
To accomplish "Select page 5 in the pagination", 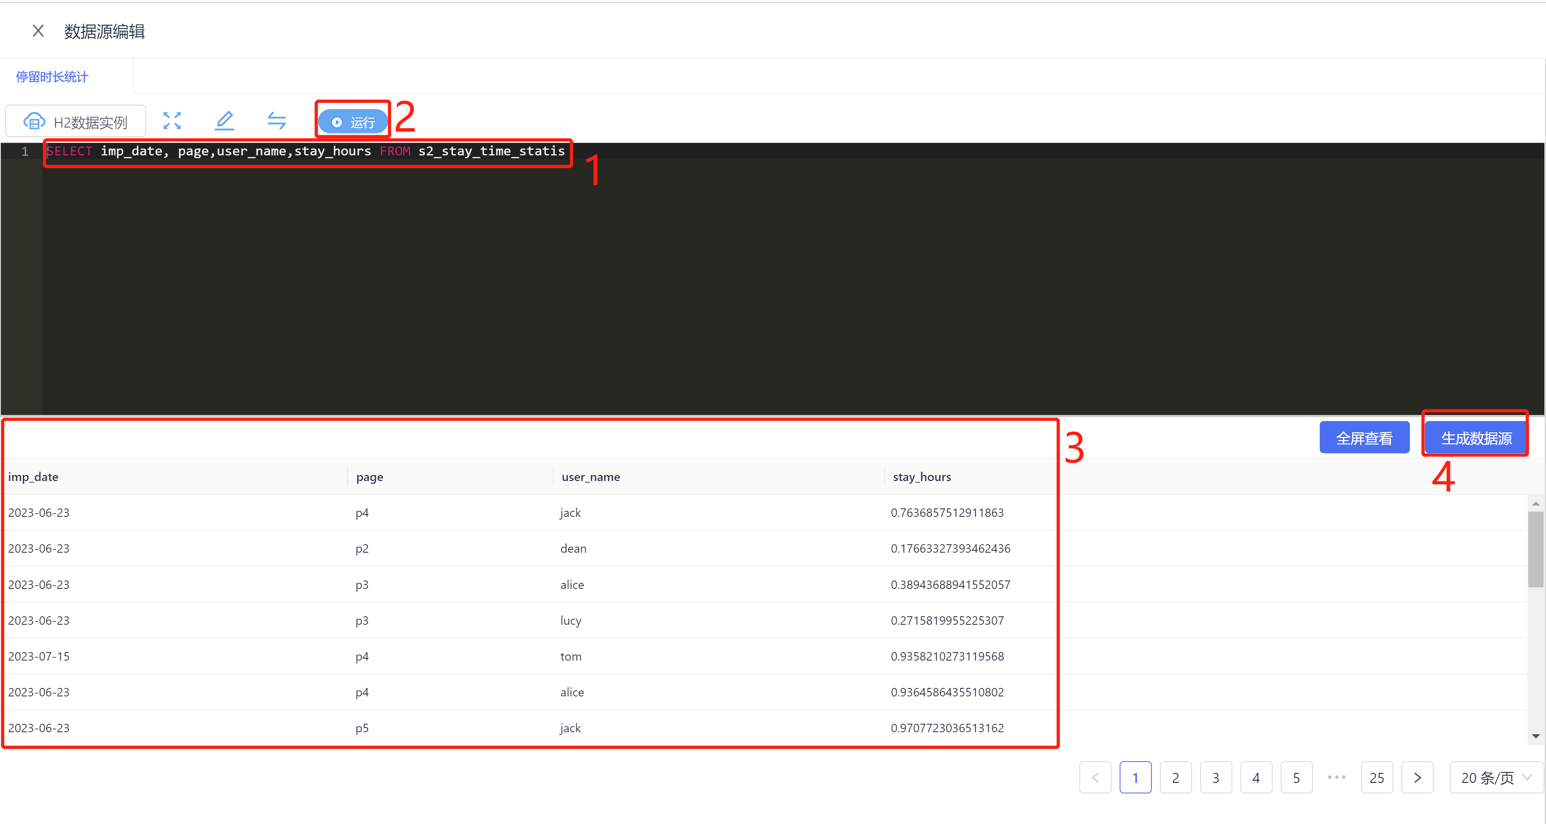I will click(1296, 778).
